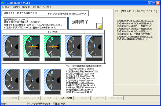This screenshot has height=106, width=161.
Task: Select the ドライブ[2] green temperature gauge
Action: coord(52,48)
